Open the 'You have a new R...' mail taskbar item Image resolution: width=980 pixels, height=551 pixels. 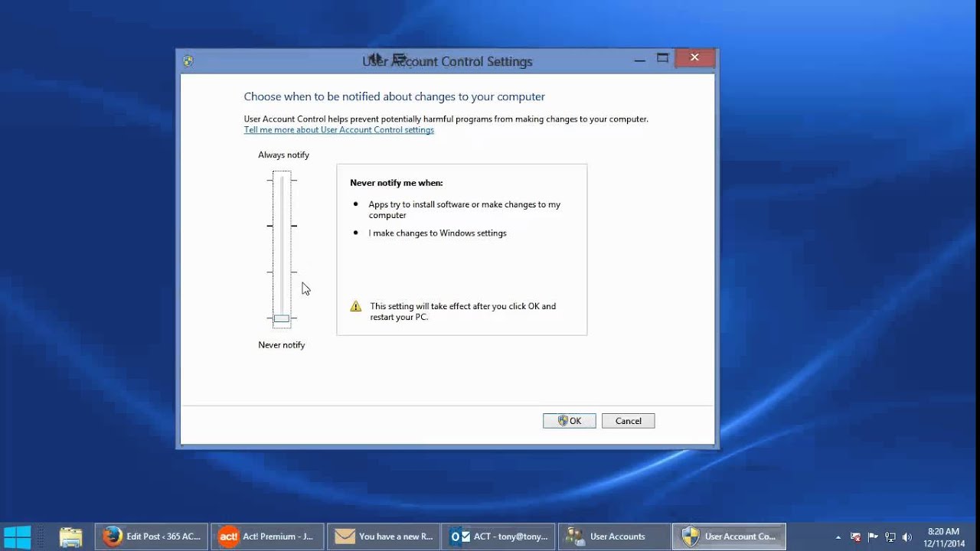[383, 536]
